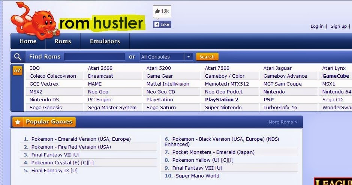Select Nintendo DS
This screenshot has height=185, width=352.
(44, 99)
